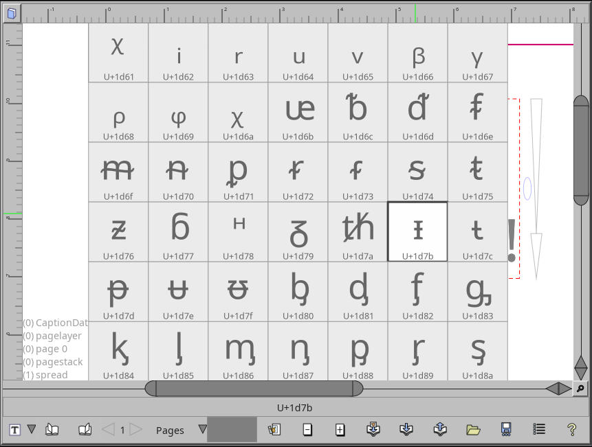Open a file with the folder icon
Screen dimensions: 592x447
(x=474, y=429)
